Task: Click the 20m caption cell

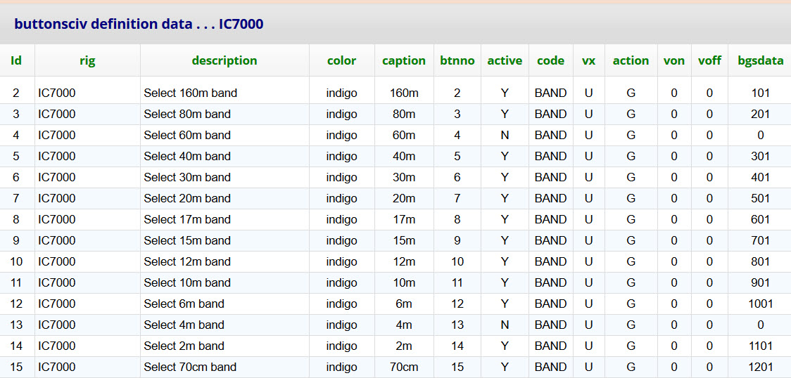Action: click(403, 199)
